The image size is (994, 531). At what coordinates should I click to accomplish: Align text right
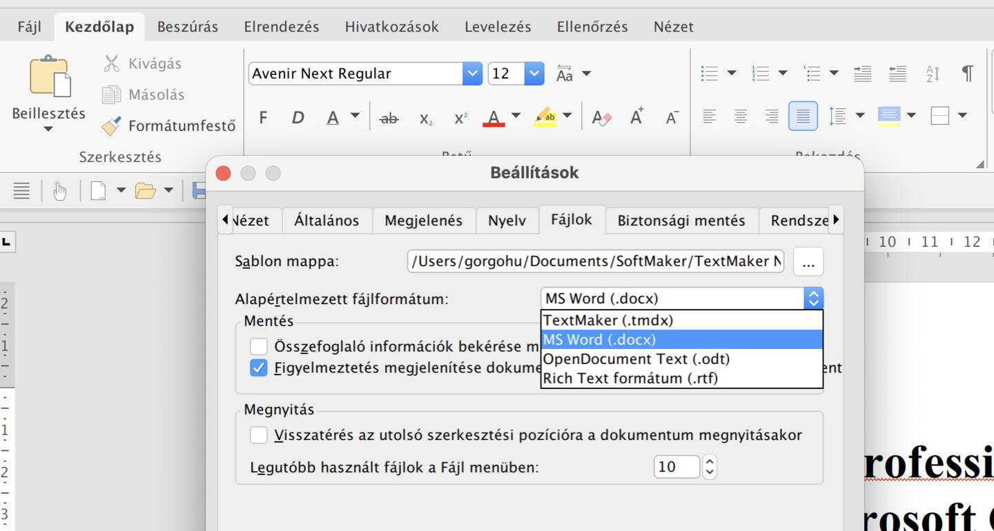[x=772, y=116]
